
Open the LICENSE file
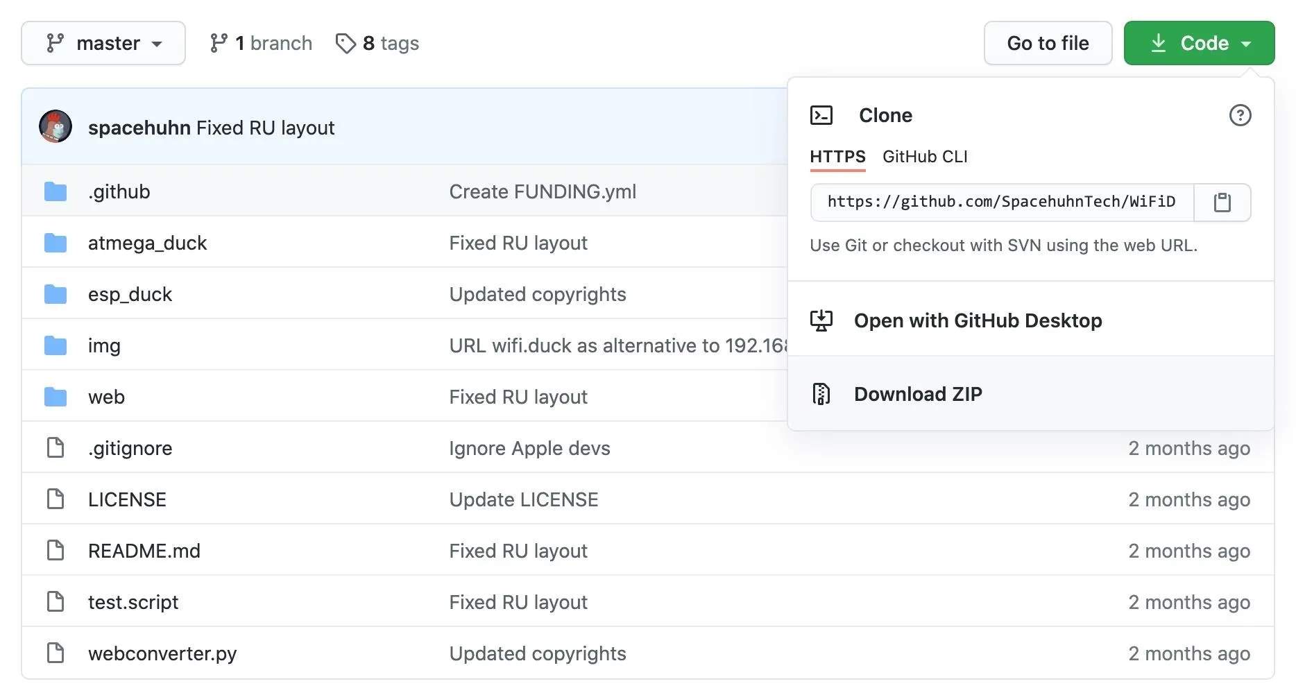pos(127,499)
